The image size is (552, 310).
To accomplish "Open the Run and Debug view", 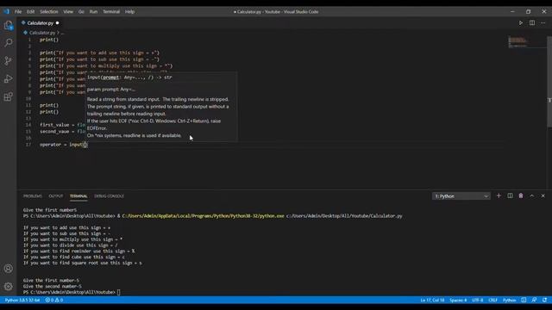I will (8, 78).
